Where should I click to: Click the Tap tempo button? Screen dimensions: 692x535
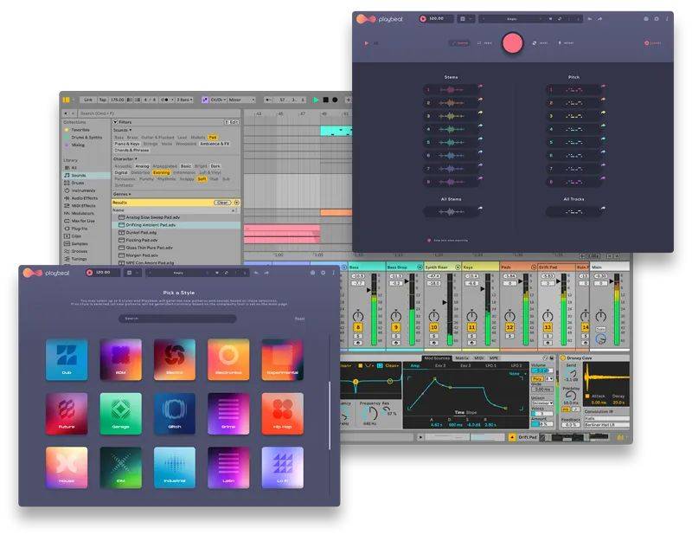point(103,100)
